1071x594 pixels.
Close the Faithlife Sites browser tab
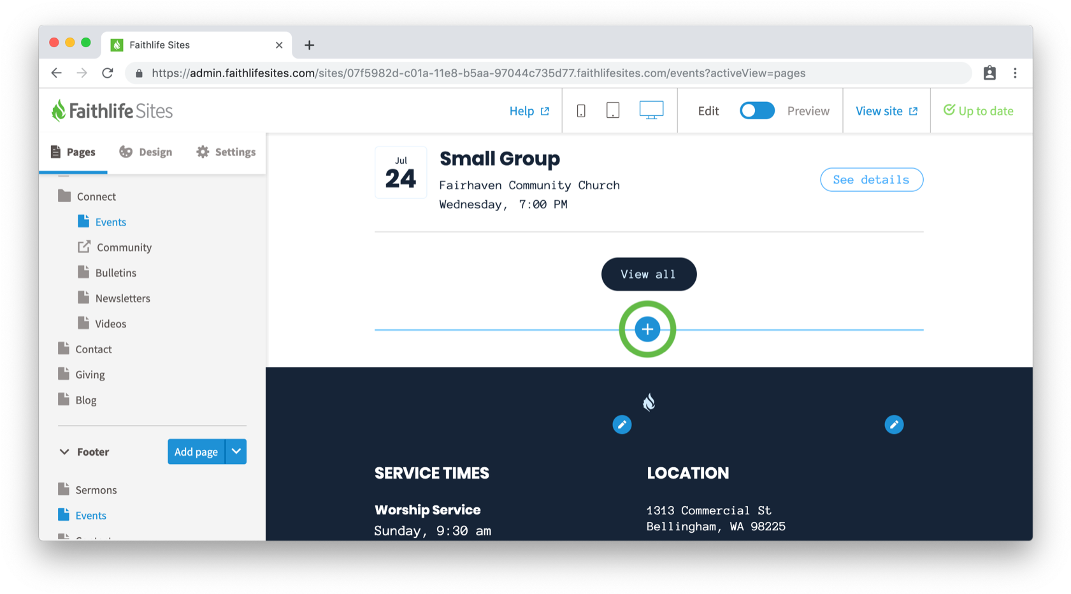pos(279,45)
